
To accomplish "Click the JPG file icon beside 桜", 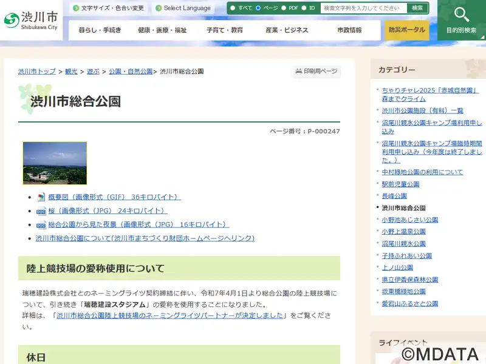I will pos(41,211).
